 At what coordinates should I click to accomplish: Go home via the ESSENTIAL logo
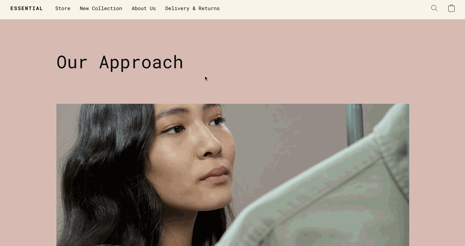pos(27,9)
